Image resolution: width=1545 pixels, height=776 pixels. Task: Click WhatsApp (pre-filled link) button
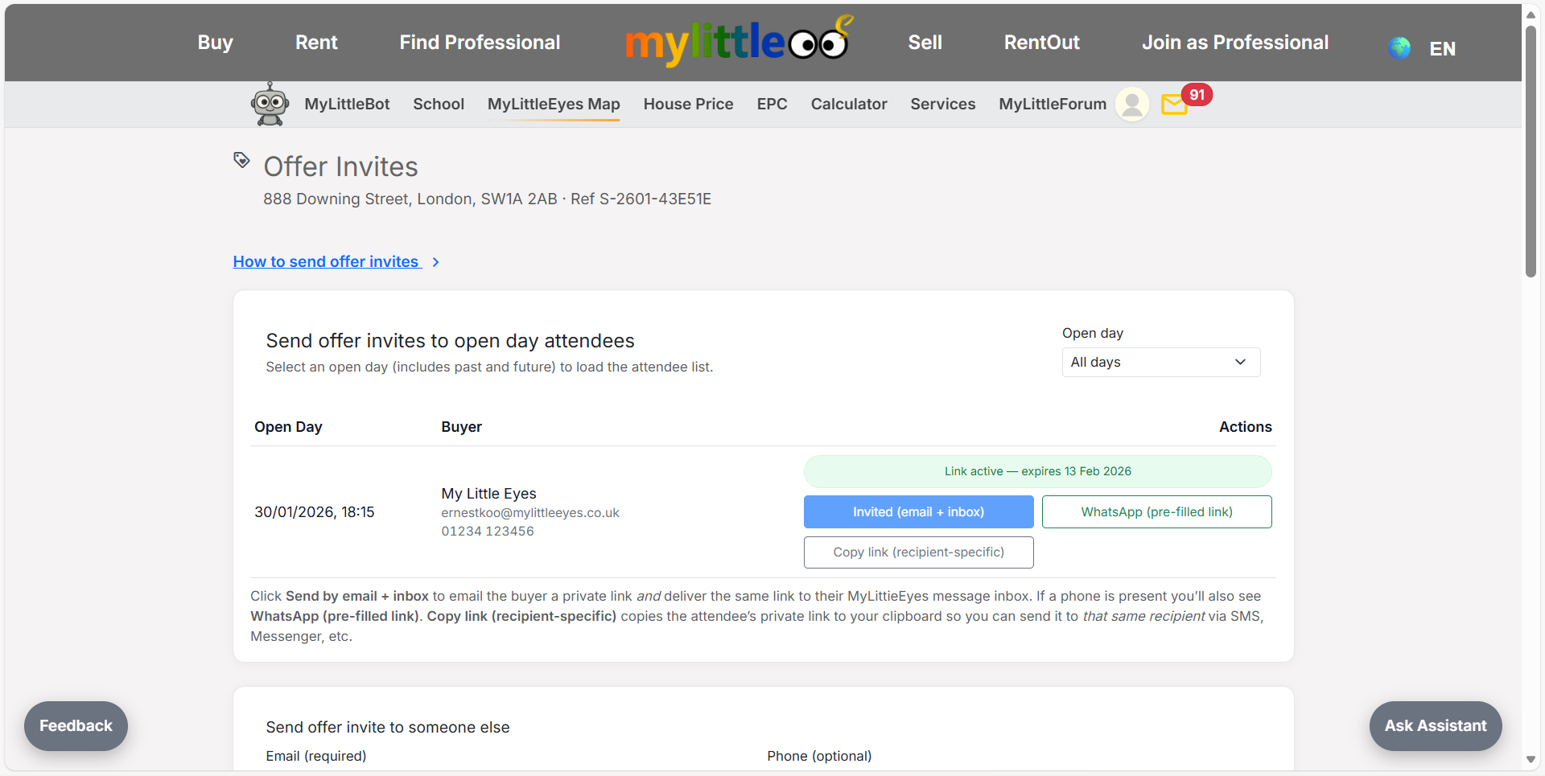1156,512
